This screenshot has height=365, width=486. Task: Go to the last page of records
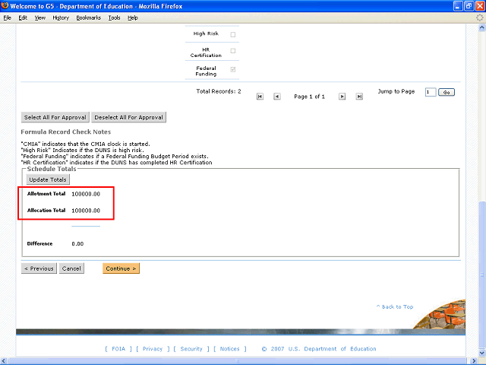pyautogui.click(x=359, y=97)
